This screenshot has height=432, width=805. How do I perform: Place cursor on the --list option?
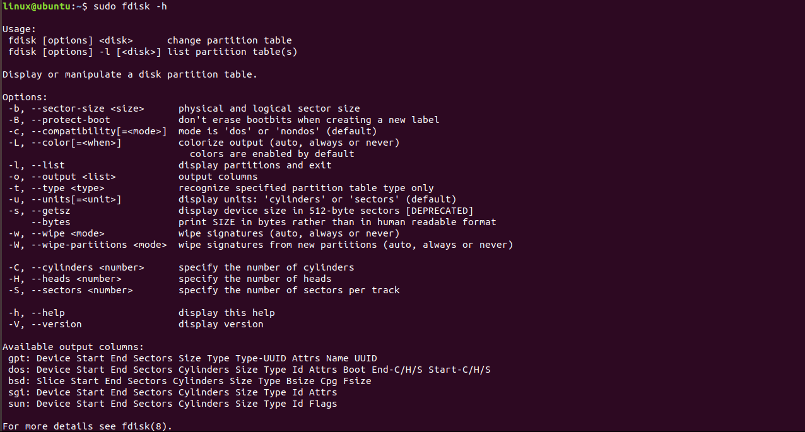pos(48,165)
